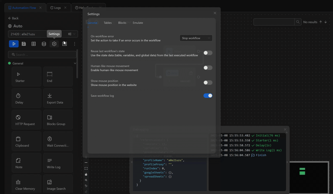Open the three-dot options menu in the toolbar
Viewport: 333px width, 194px height.
75,44
